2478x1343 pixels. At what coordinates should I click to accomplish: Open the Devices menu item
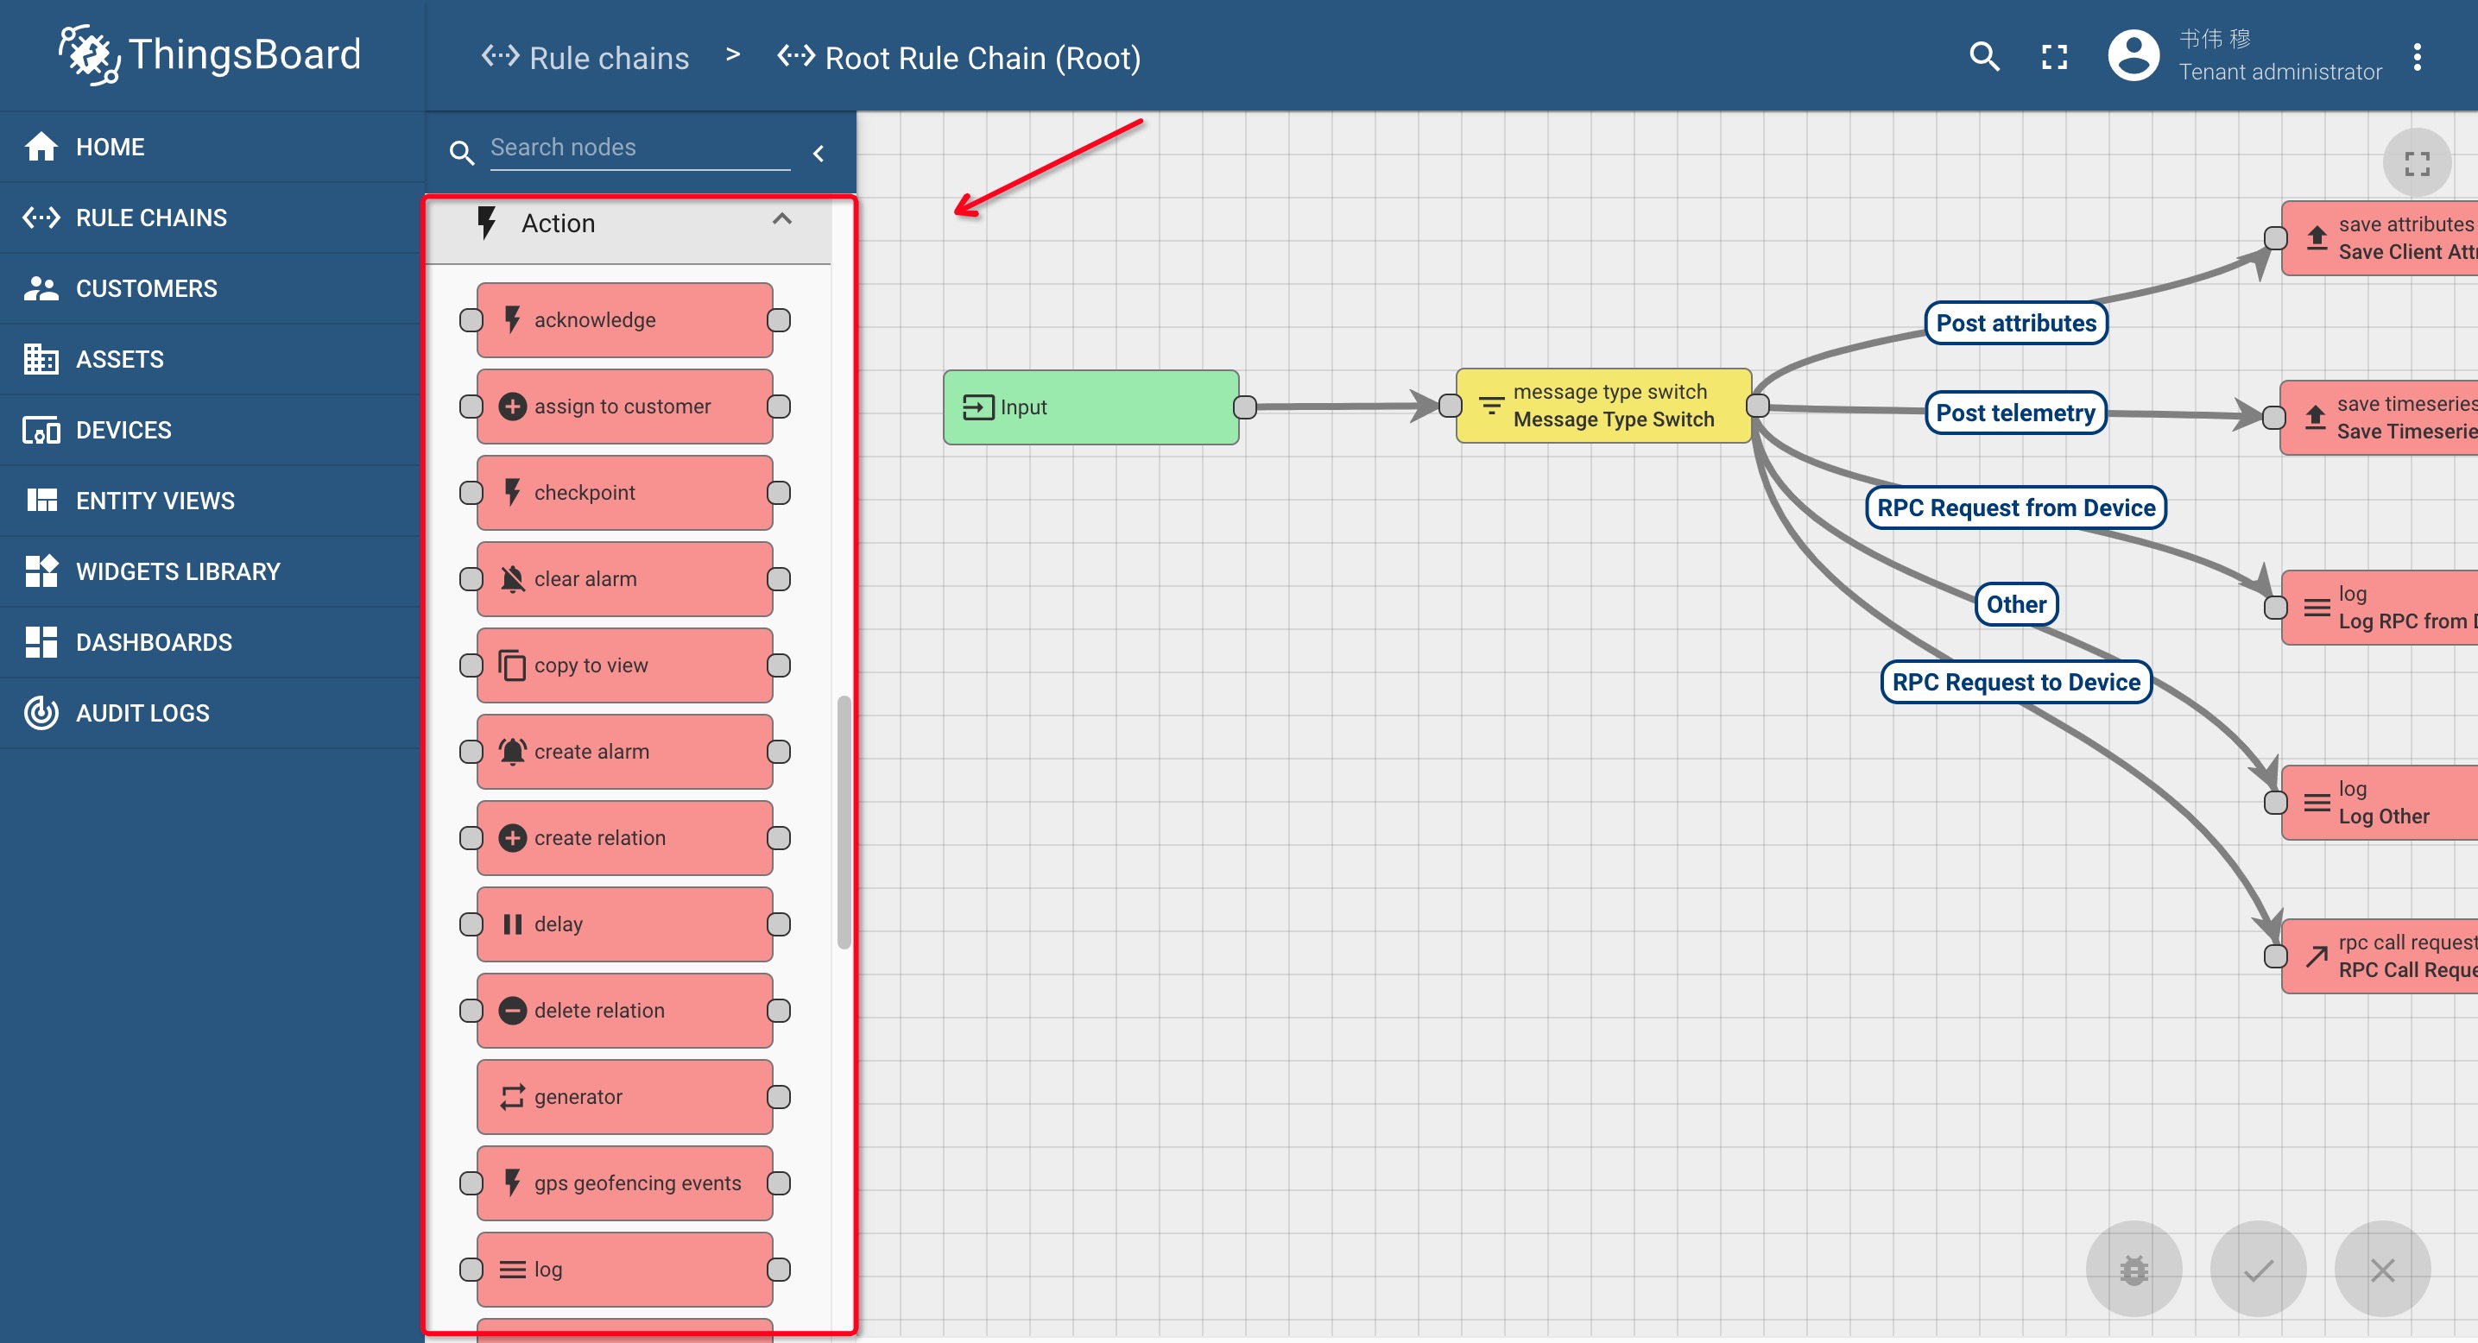123,430
